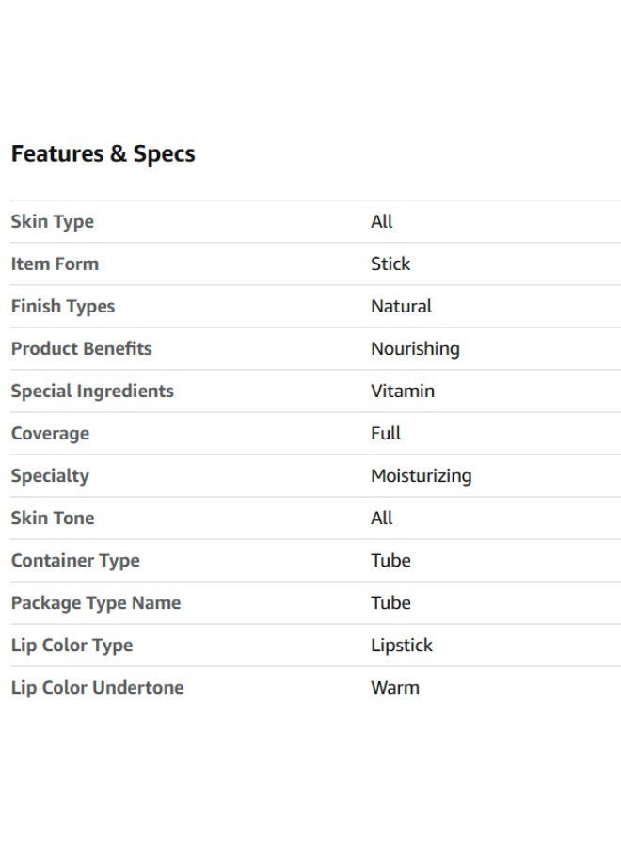This screenshot has width=621, height=847.
Task: Click the Lipstick value
Action: (402, 646)
